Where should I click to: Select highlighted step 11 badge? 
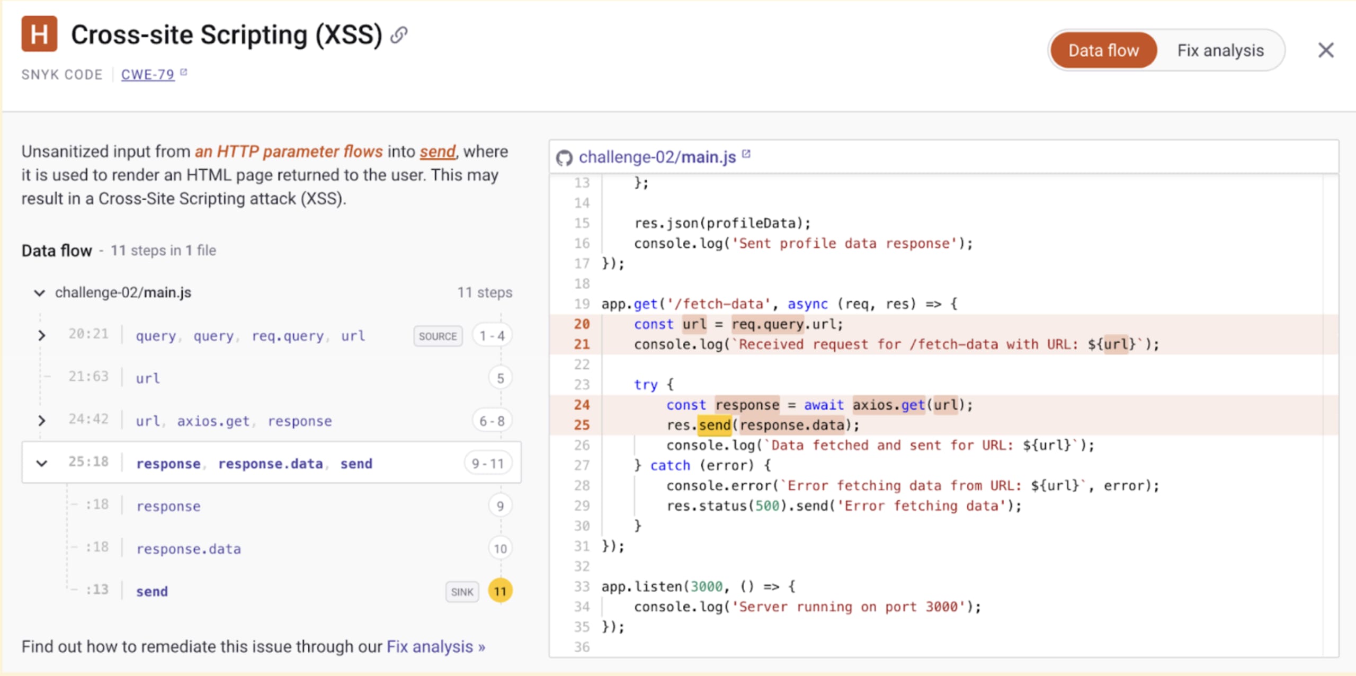pos(500,591)
